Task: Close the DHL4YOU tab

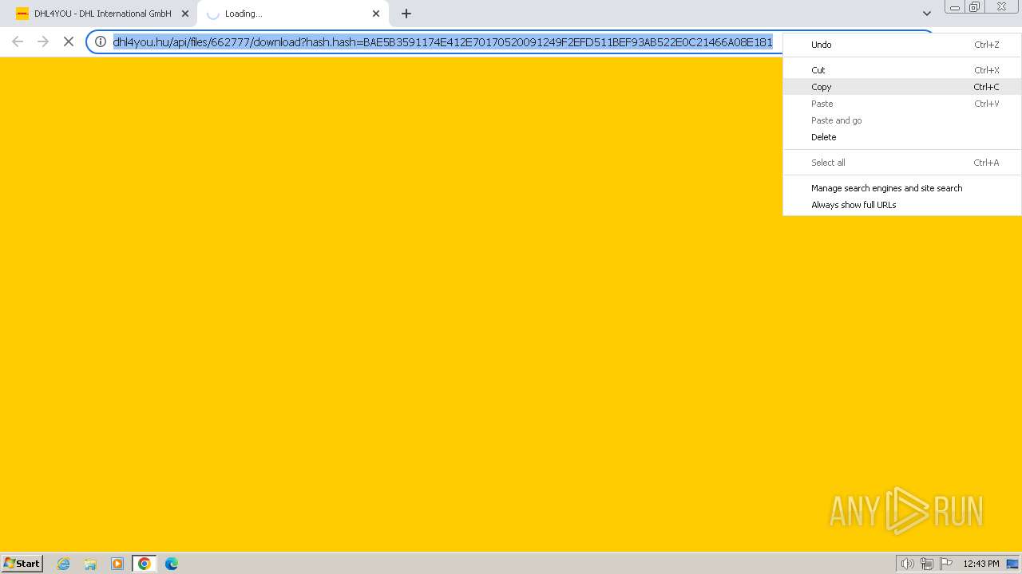Action: point(185,14)
